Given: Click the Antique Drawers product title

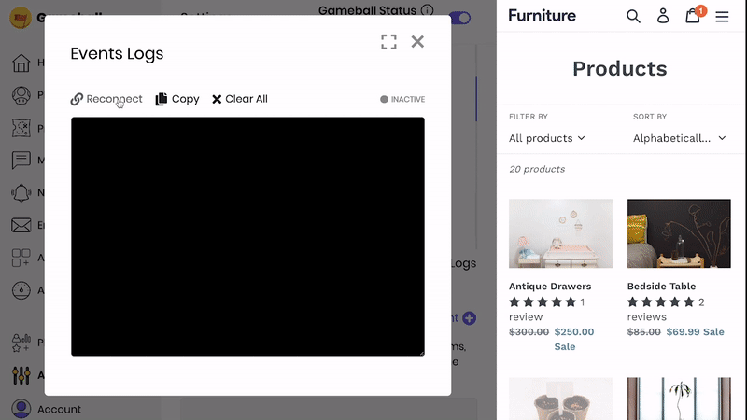Looking at the screenshot, I should [x=550, y=287].
